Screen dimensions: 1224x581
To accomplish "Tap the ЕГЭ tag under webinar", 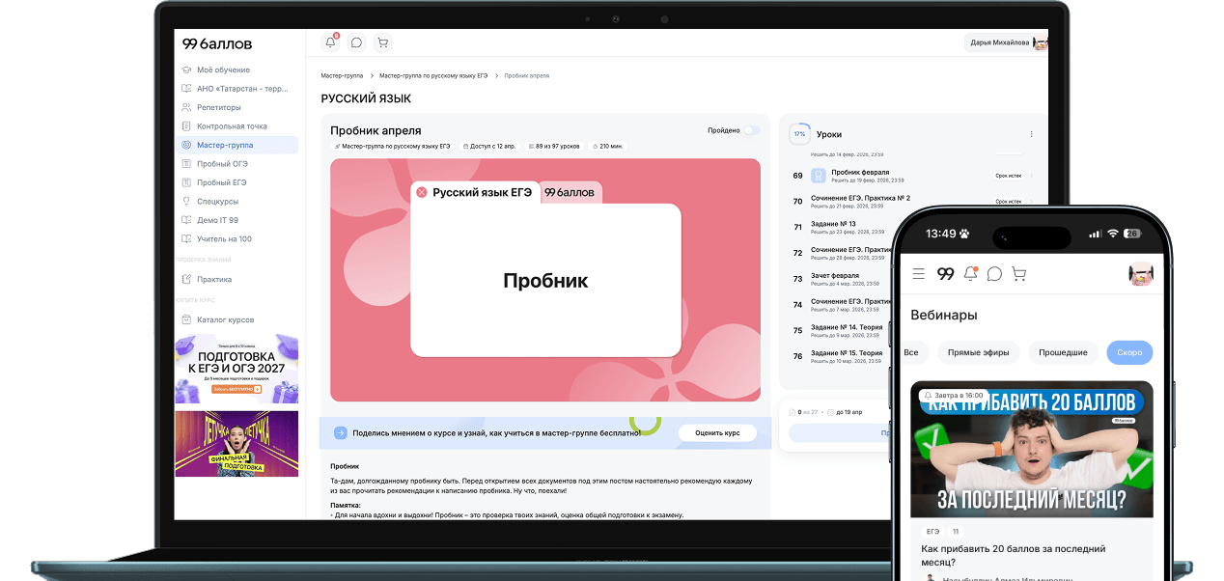I will coord(932,532).
